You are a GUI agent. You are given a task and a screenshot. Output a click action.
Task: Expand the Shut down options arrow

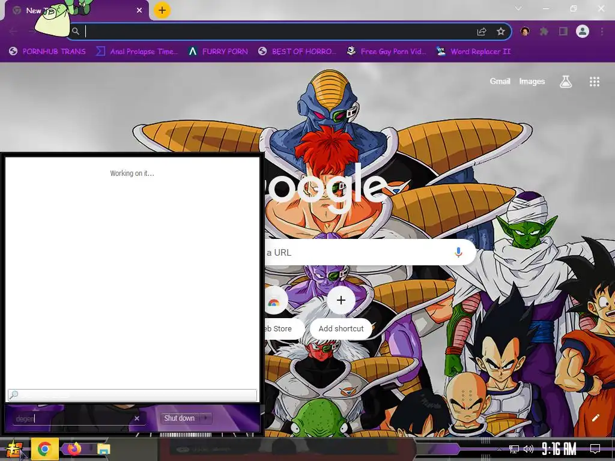tap(205, 418)
